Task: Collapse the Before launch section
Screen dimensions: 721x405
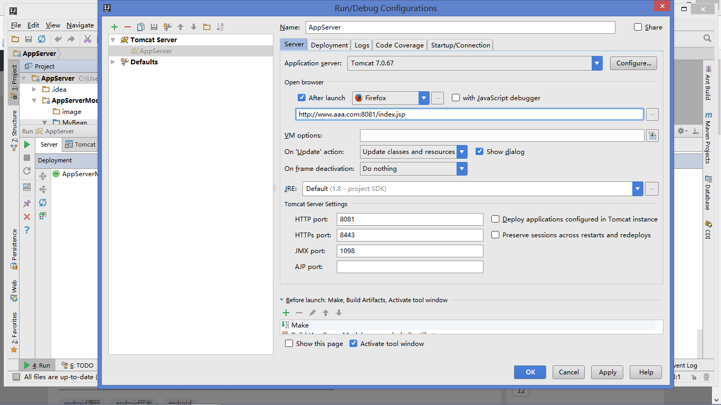Action: click(282, 300)
